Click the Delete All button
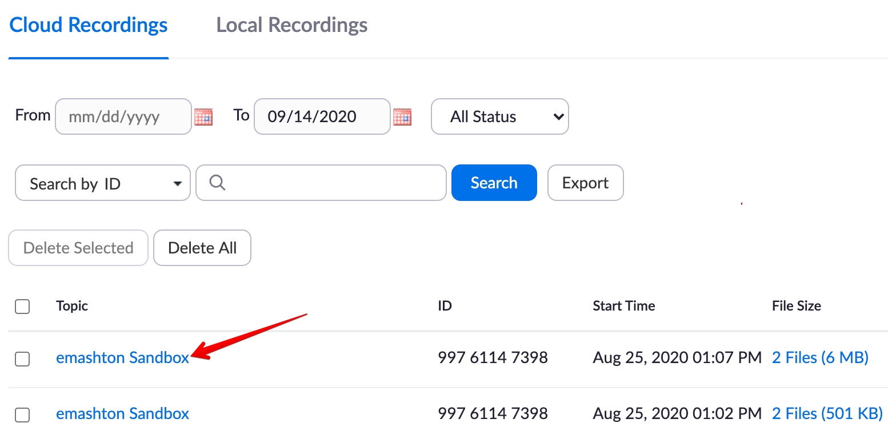The image size is (888, 443). [202, 248]
